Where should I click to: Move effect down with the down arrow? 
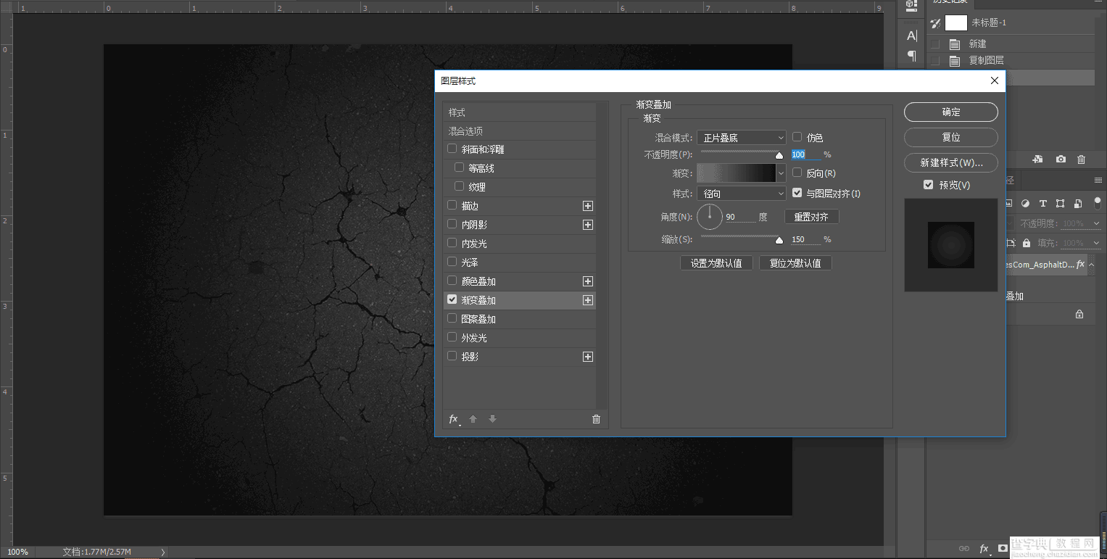point(493,419)
